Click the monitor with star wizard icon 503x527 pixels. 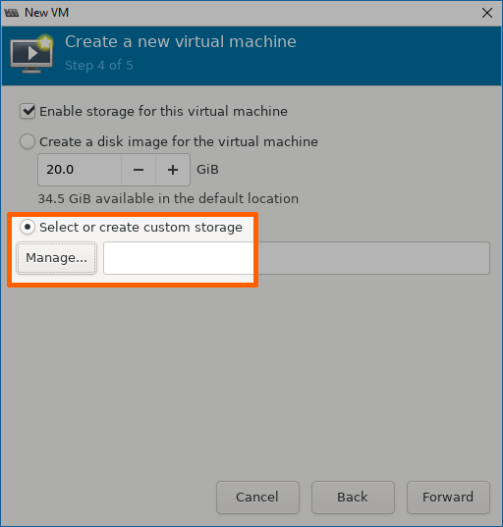pos(32,53)
